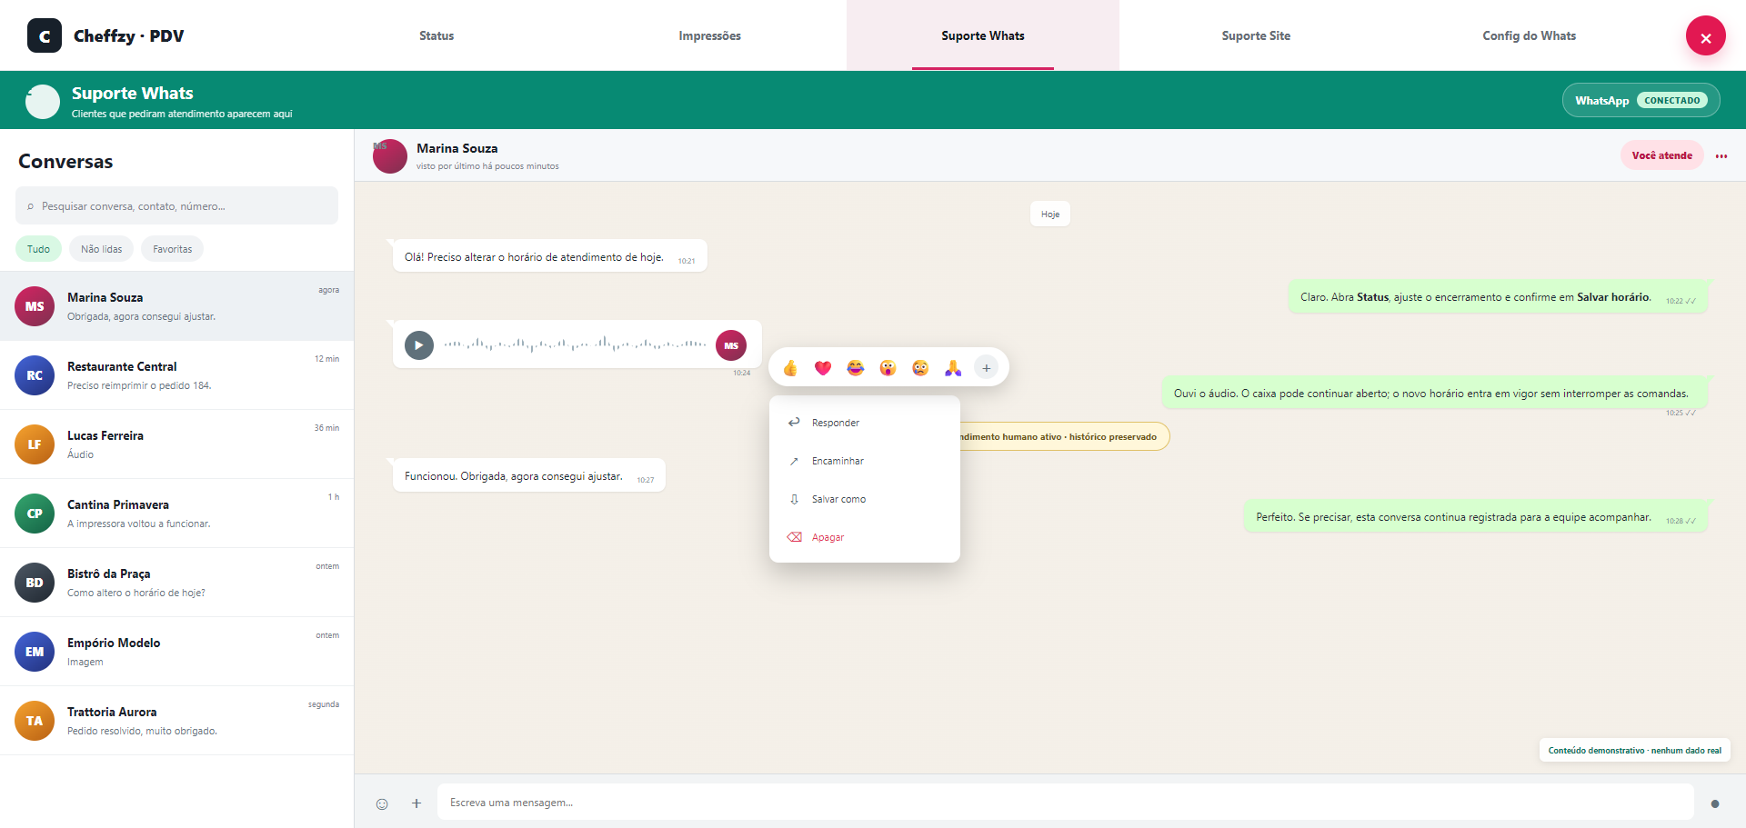React with the praying hands emoji

coord(953,368)
